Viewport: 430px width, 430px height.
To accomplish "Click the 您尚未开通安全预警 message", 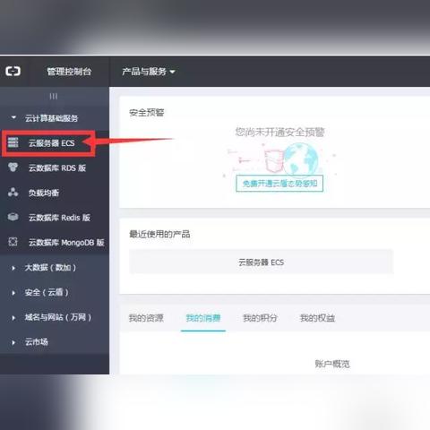I will click(x=279, y=132).
